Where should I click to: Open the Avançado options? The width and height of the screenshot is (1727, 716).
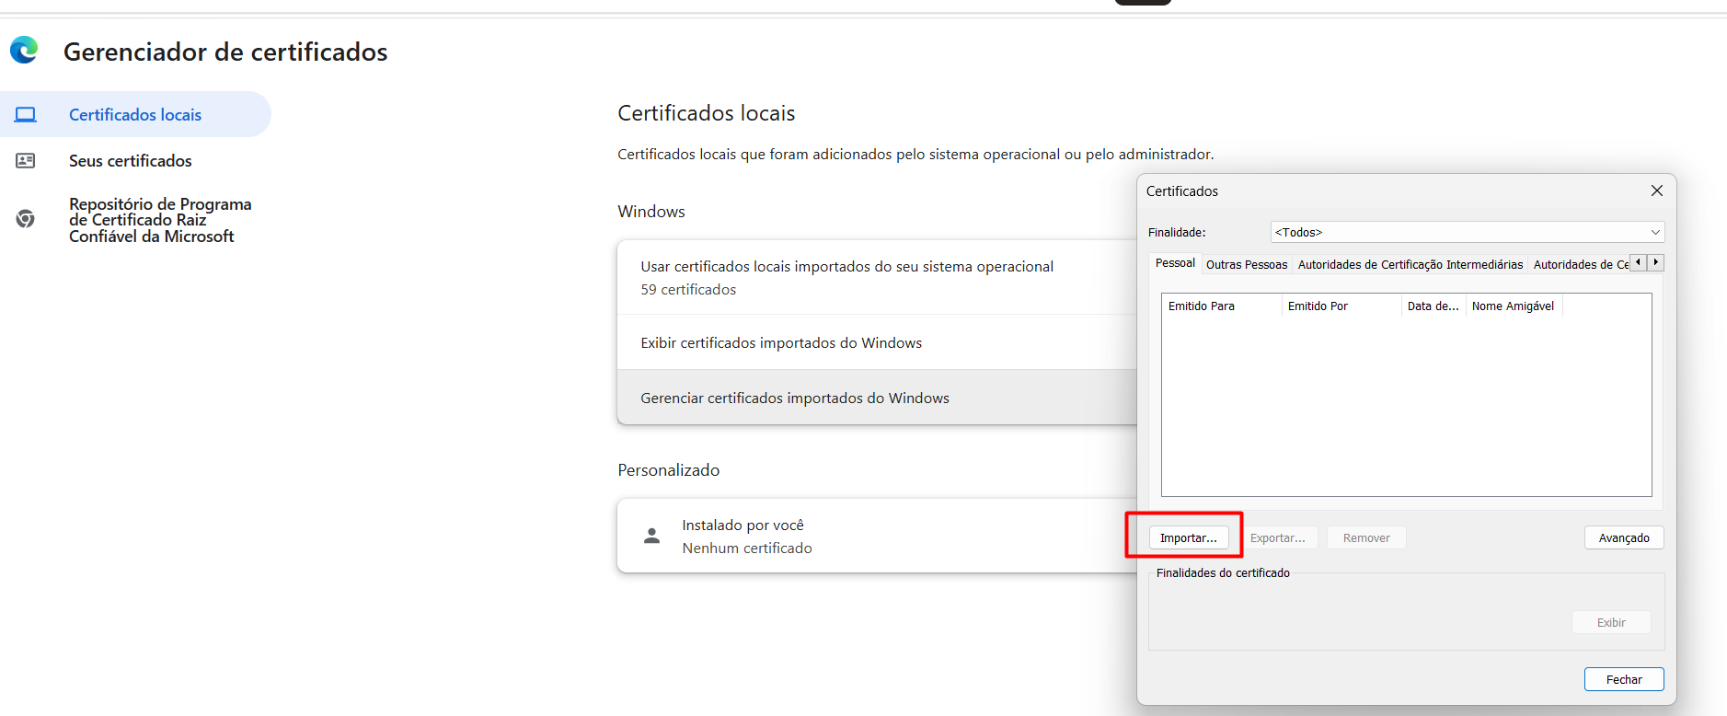(x=1624, y=537)
